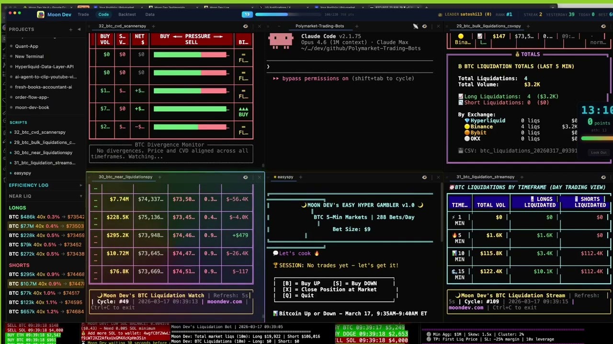
Task: Toggle eye icon in 29_btc_bulk_liquidations pane
Action: pos(603,26)
